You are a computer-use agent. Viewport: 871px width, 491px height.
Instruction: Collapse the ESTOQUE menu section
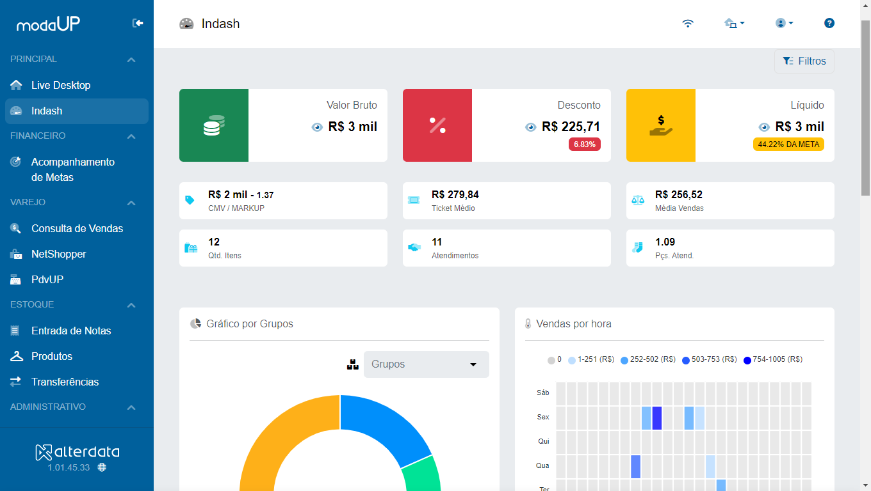131,305
